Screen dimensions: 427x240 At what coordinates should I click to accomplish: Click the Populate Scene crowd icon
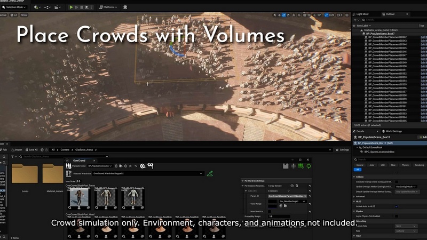[68, 166]
